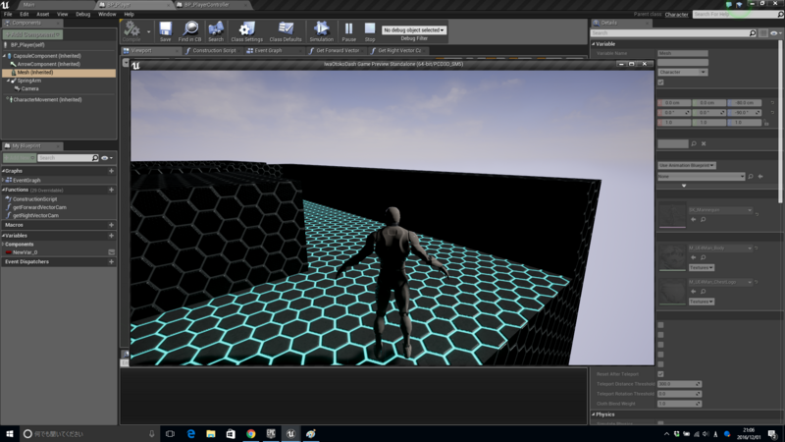Click the Compile blueprint icon
The image size is (785, 442).
pos(131,30)
